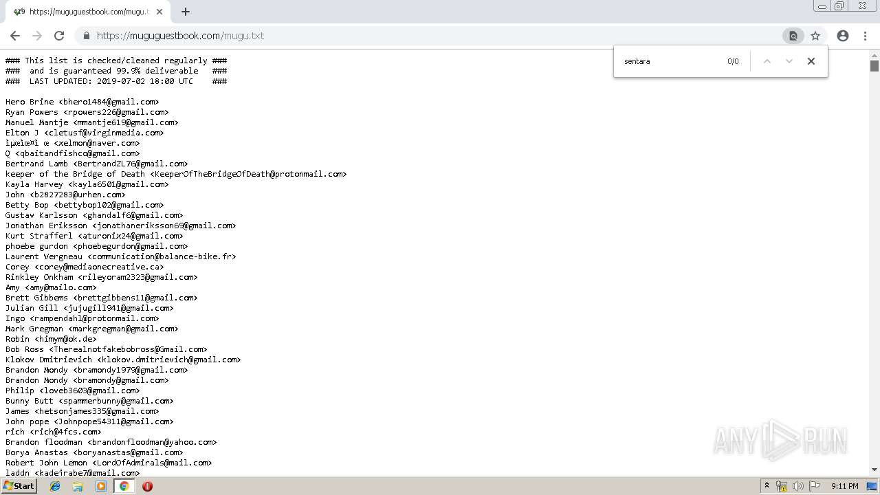Switch to Chrome on the taskbar
This screenshot has width=880, height=495.
tap(124, 486)
